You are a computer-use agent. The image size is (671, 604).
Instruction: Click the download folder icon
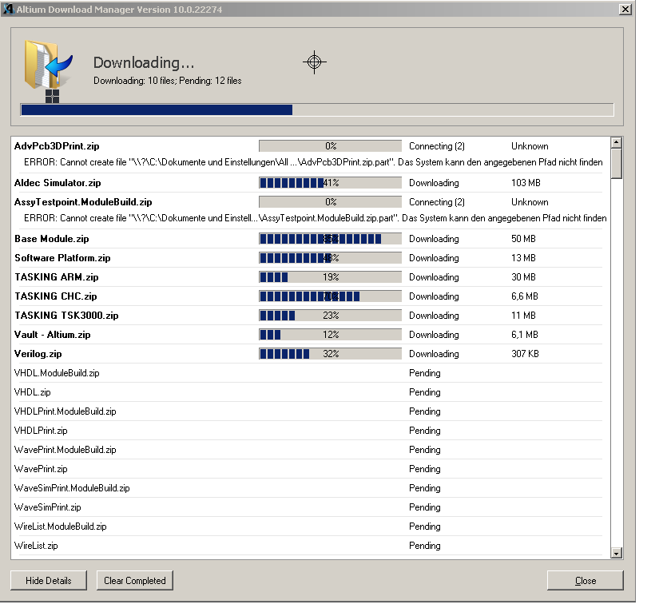(x=48, y=65)
